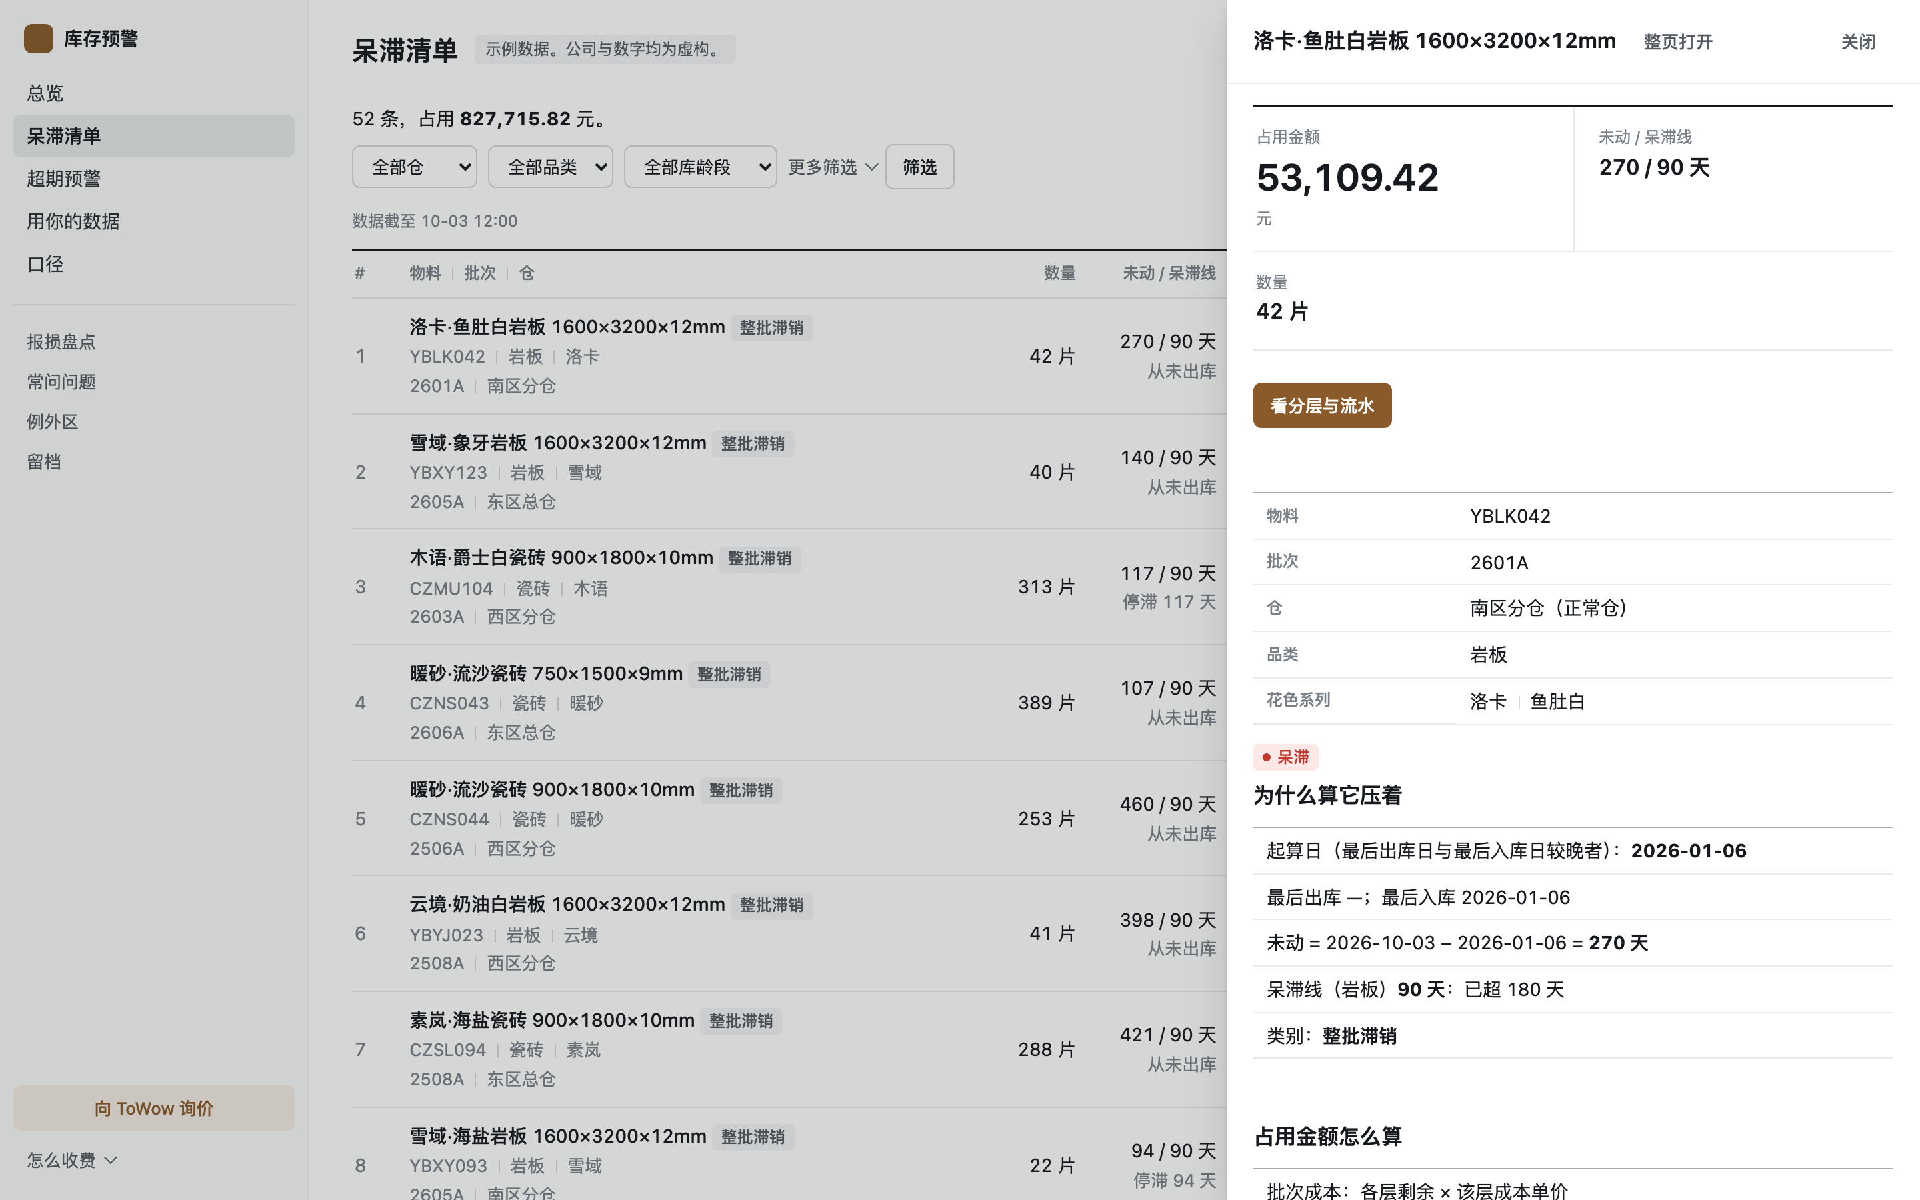
Task: Click the 占用金额怎么算 heading
Action: tap(1327, 1137)
